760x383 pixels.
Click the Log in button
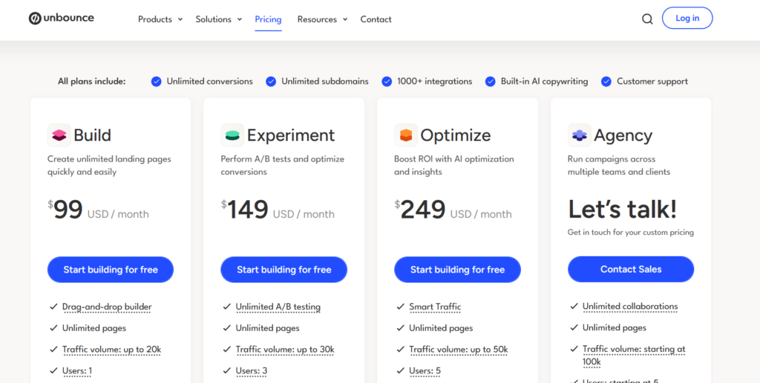tap(687, 19)
